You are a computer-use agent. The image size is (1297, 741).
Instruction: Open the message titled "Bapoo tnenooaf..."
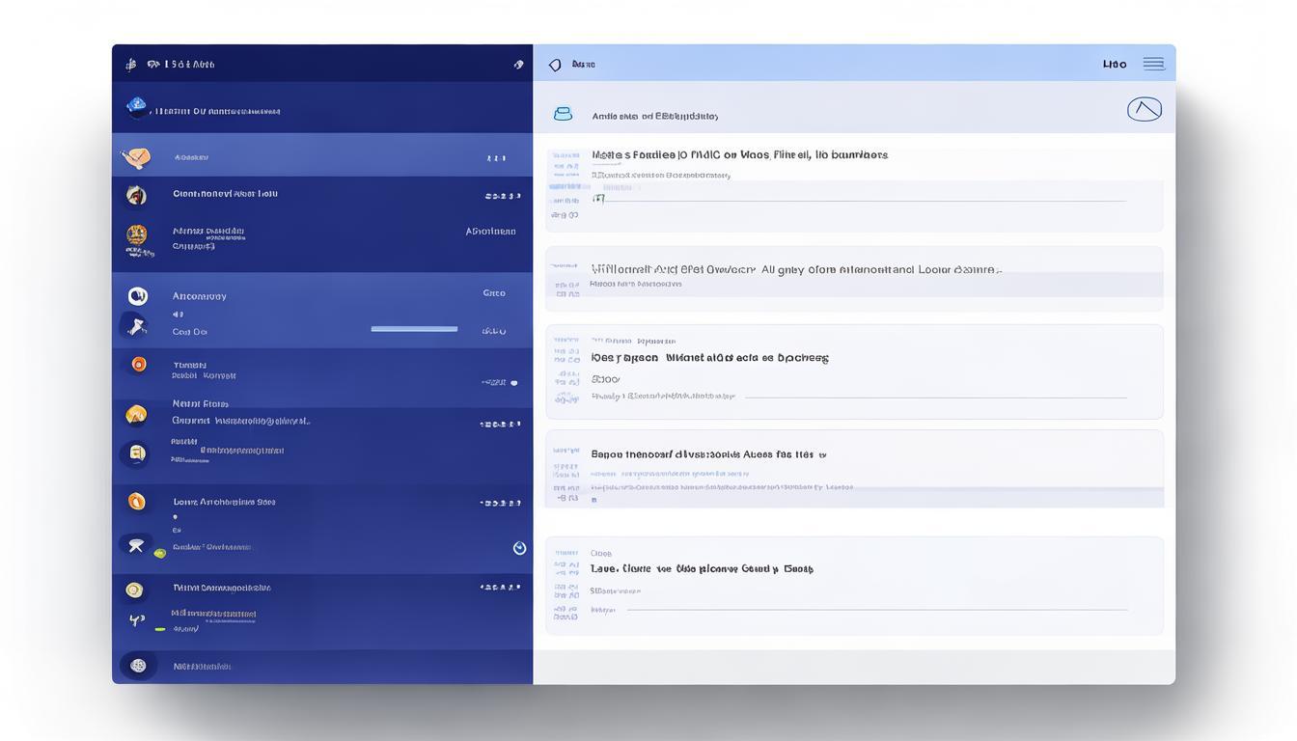pos(854,468)
